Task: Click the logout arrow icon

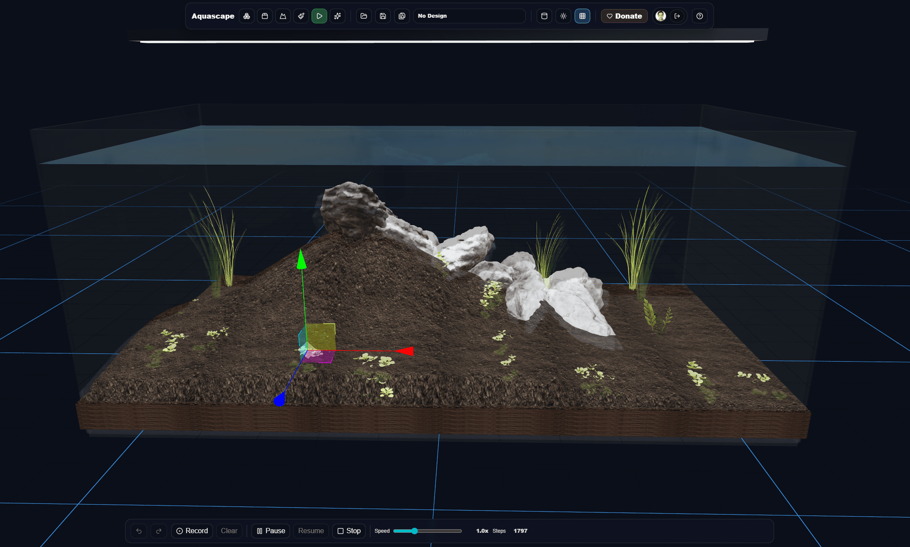Action: point(678,16)
